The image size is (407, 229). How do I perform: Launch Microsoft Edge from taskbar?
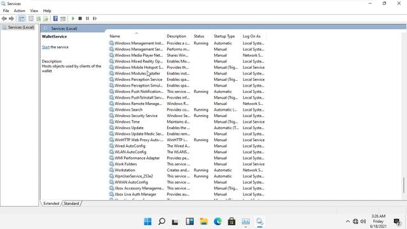coord(217,221)
